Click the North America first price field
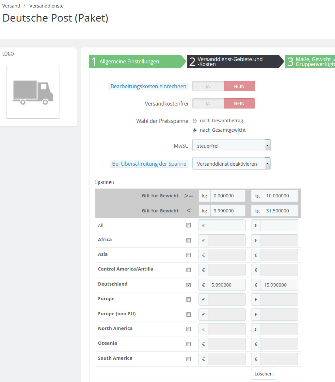The image size is (335, 382). 227,329
